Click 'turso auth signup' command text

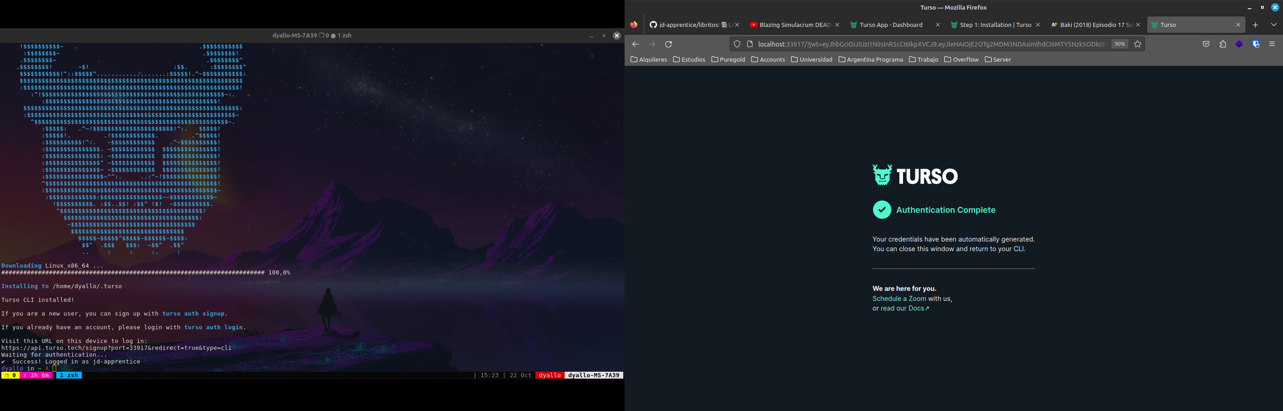(x=193, y=313)
